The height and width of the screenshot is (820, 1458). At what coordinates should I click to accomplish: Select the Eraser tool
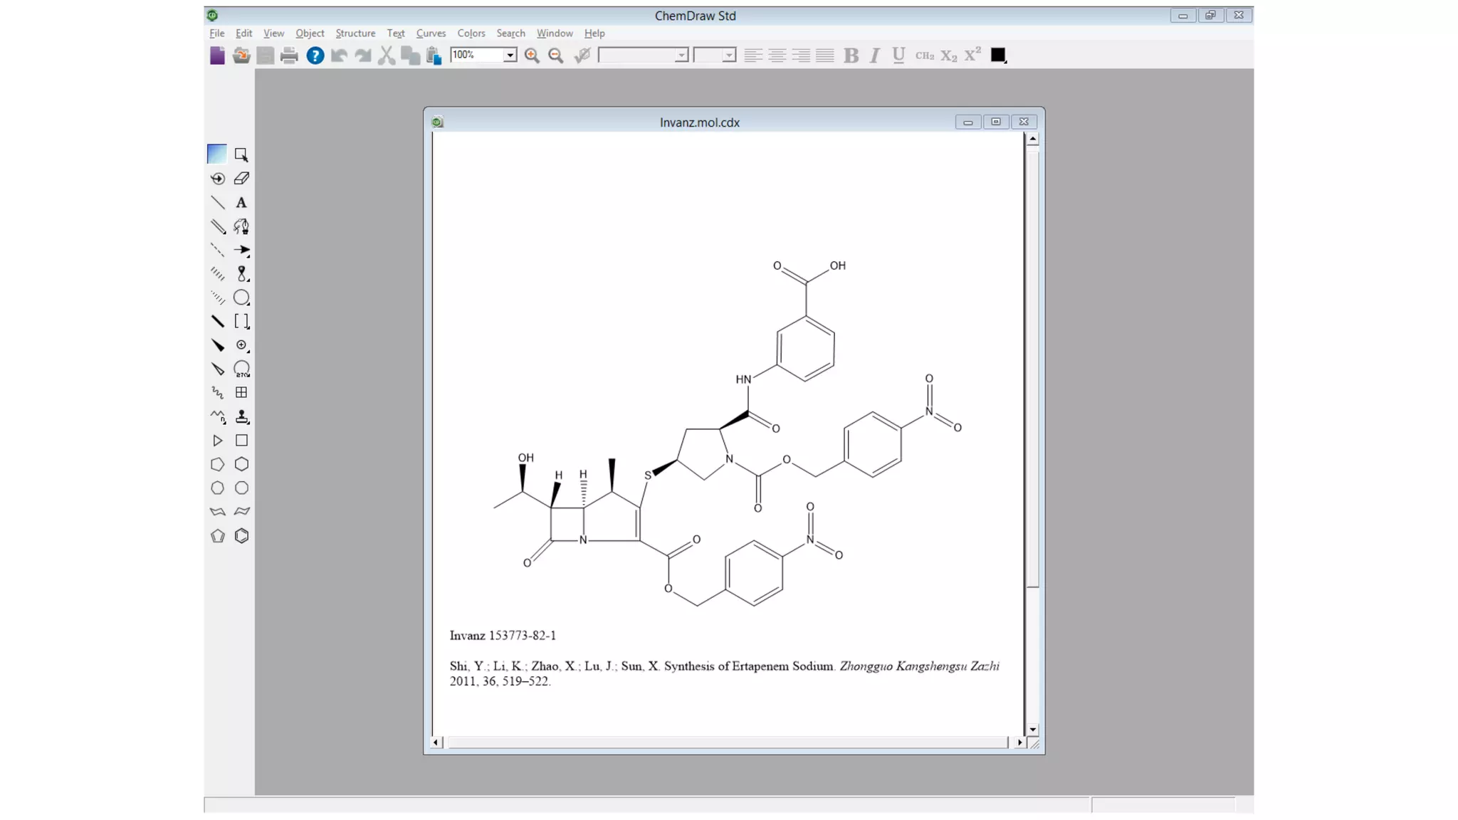coord(241,179)
